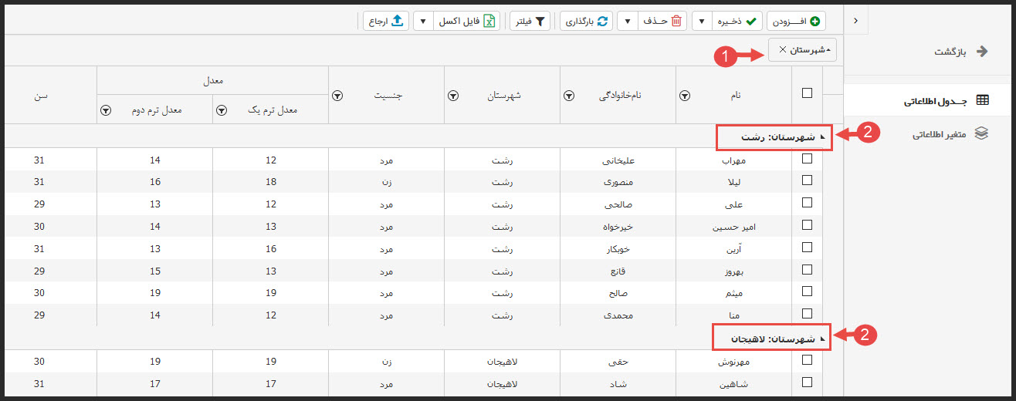1016x401 pixels.
Task: Click the معدل group column header
Action: [213, 80]
